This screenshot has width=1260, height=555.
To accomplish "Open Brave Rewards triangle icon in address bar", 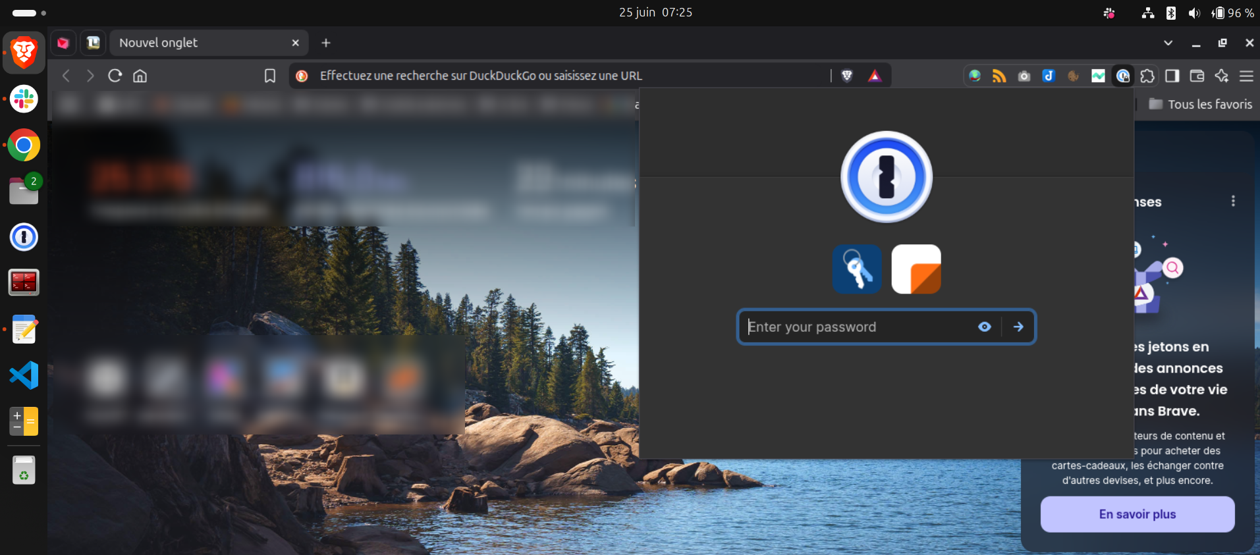I will [875, 76].
